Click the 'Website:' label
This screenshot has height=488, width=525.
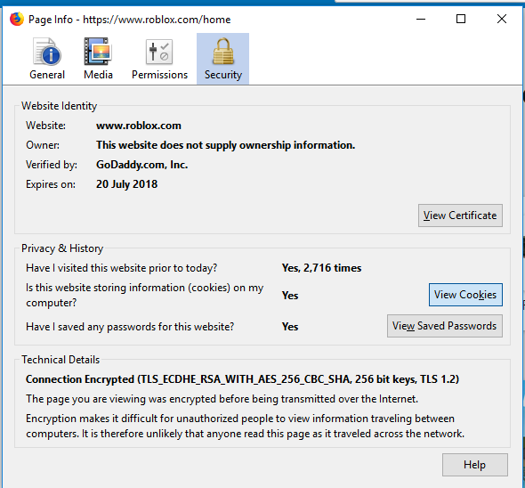[46, 126]
